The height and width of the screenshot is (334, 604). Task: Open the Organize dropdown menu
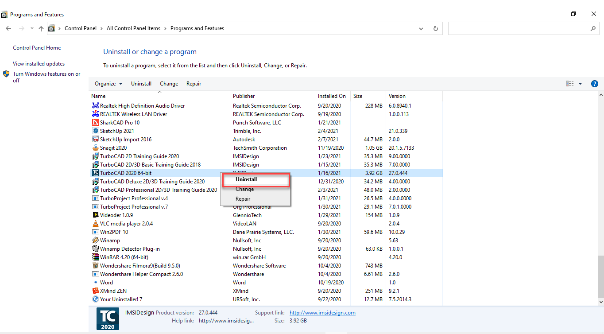(108, 84)
